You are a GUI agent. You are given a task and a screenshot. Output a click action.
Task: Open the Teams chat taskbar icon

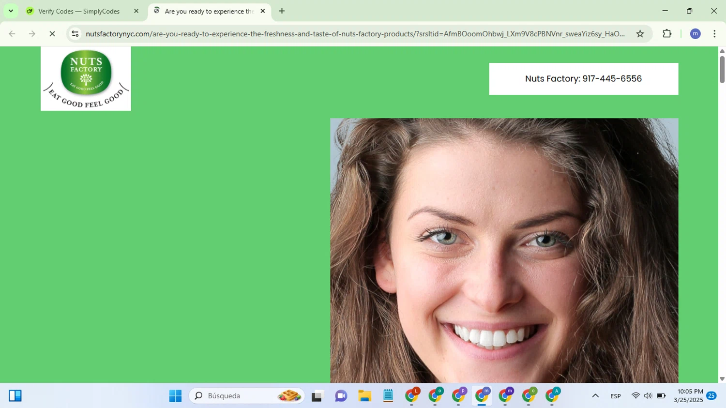(341, 396)
